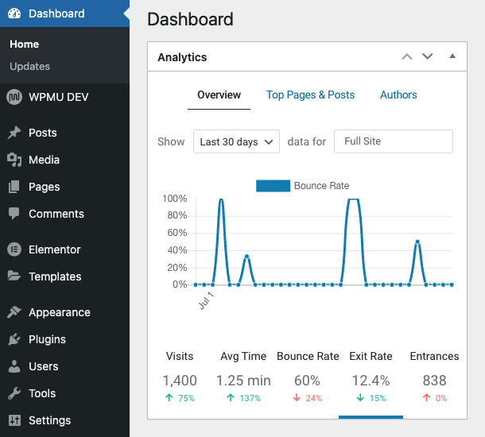Click the Appearance paintbrush icon
485x437 pixels.
point(14,312)
